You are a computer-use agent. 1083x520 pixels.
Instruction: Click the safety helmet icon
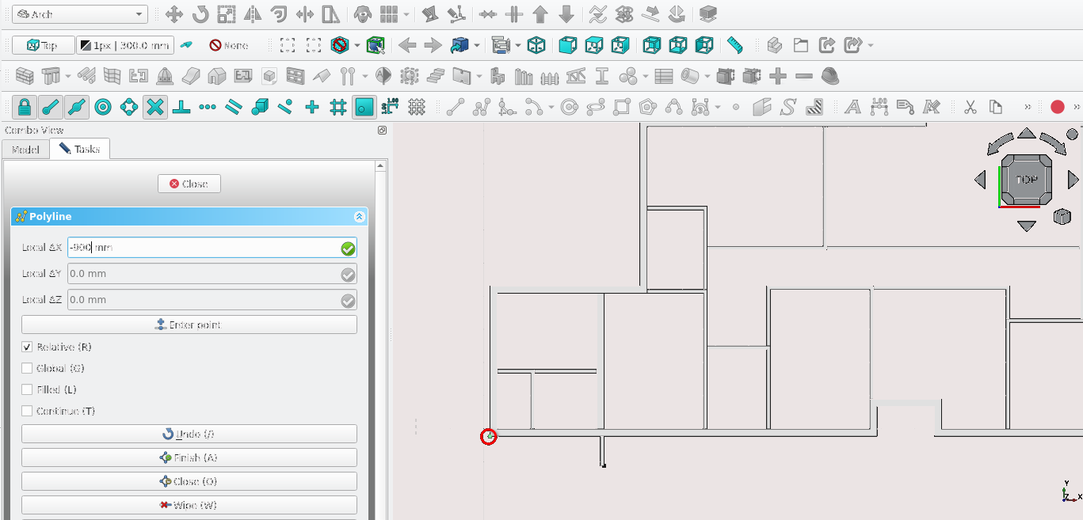point(829,77)
